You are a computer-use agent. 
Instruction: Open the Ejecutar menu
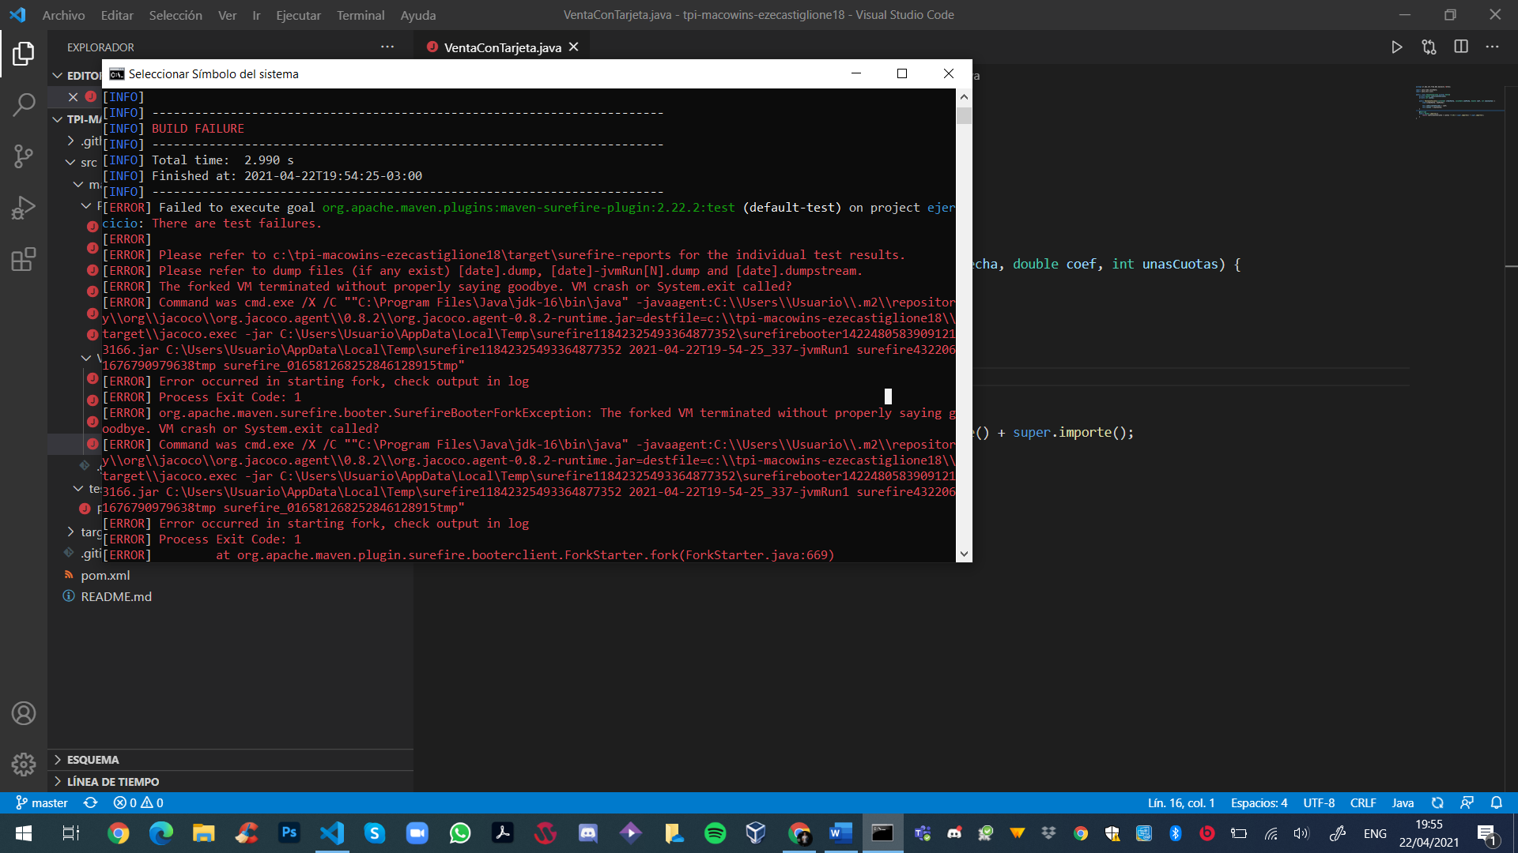tap(298, 15)
